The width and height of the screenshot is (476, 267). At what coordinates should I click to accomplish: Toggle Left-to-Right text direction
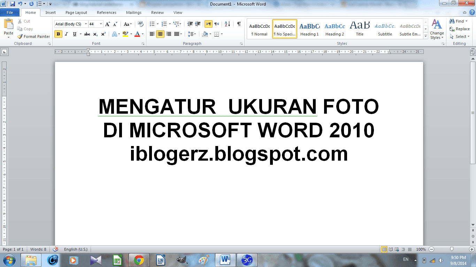click(208, 24)
